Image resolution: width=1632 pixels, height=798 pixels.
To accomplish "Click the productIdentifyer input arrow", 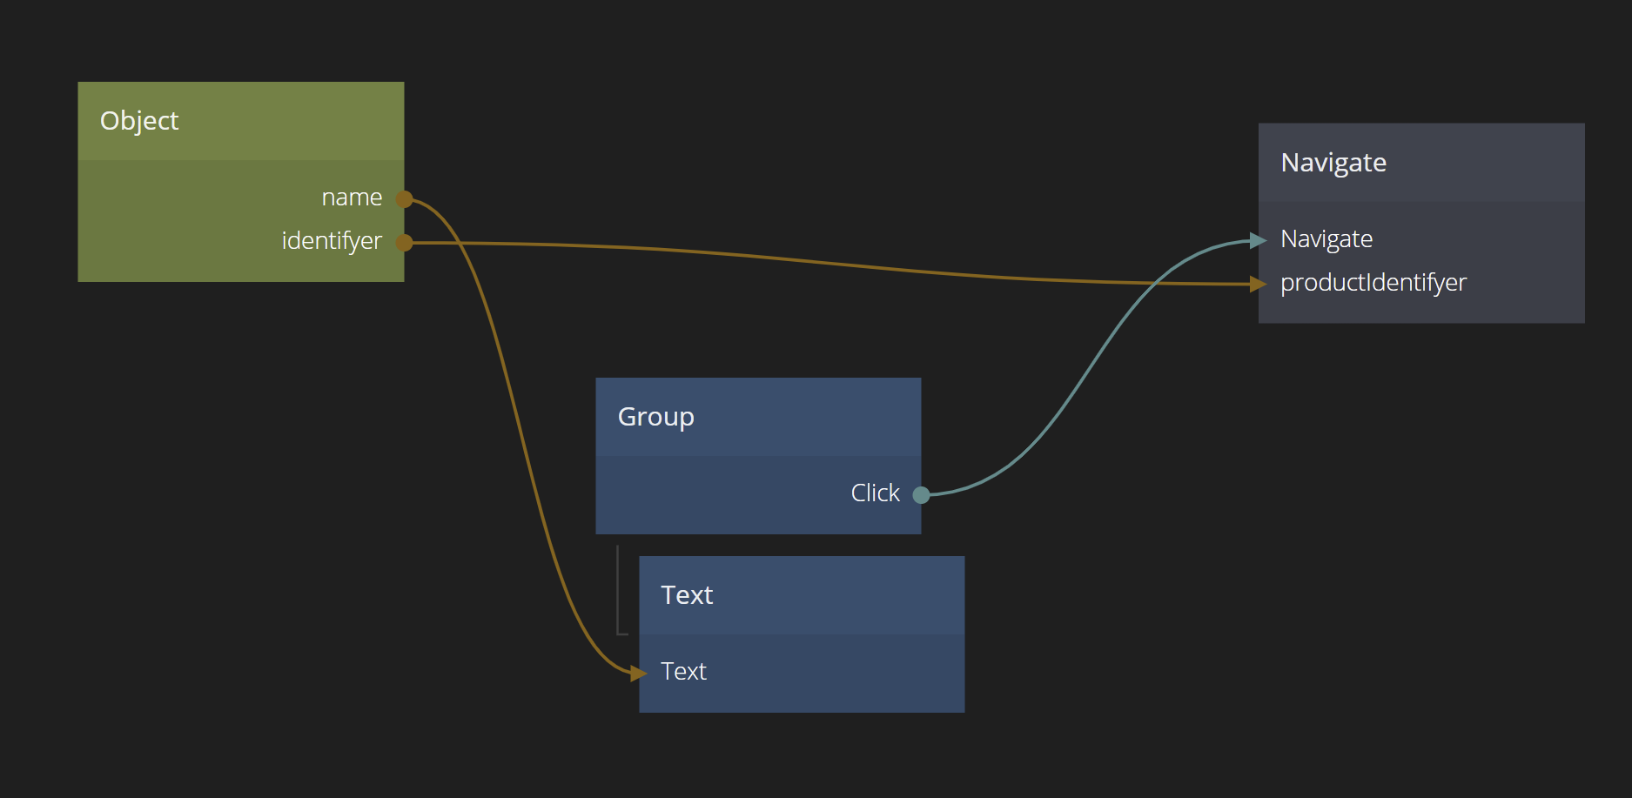I will [x=1258, y=284].
